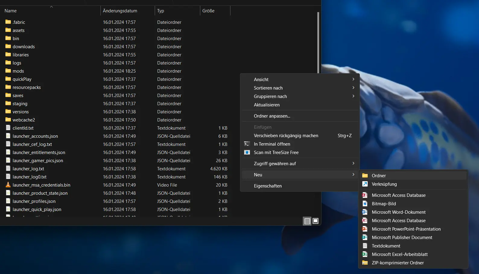Switch to details view layout toggle
Viewport: 479px width, 274px height.
(x=307, y=221)
